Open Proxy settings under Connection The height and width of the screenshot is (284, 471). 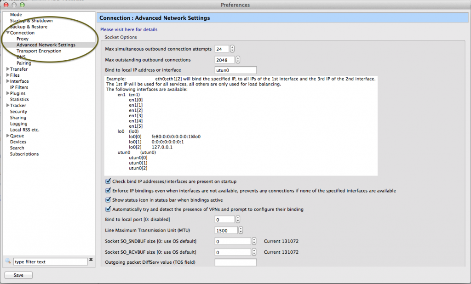[23, 39]
